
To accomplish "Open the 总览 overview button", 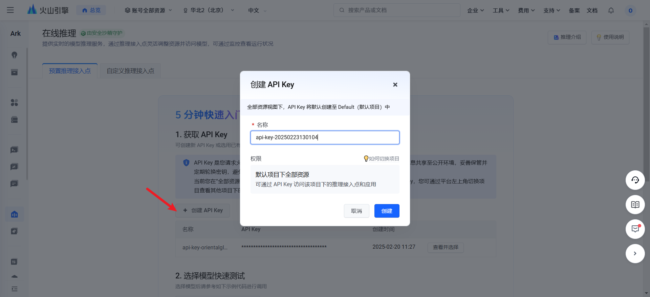I will point(91,10).
